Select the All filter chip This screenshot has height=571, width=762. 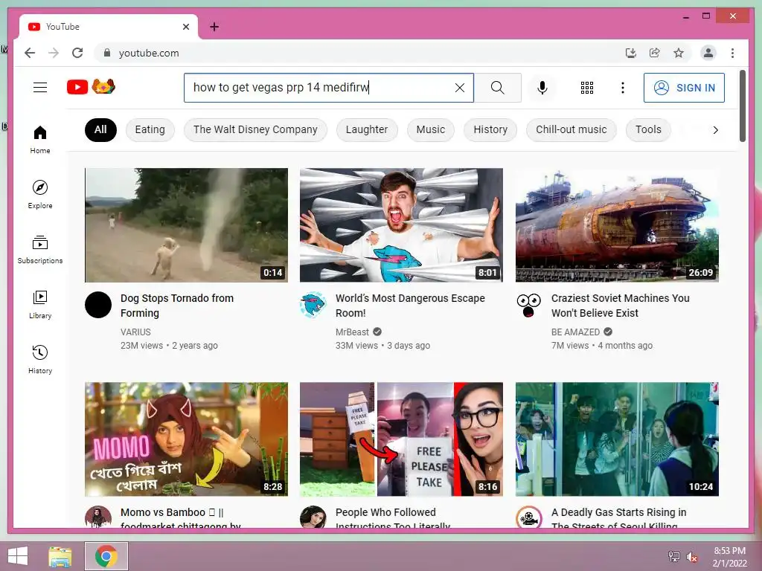[100, 129]
